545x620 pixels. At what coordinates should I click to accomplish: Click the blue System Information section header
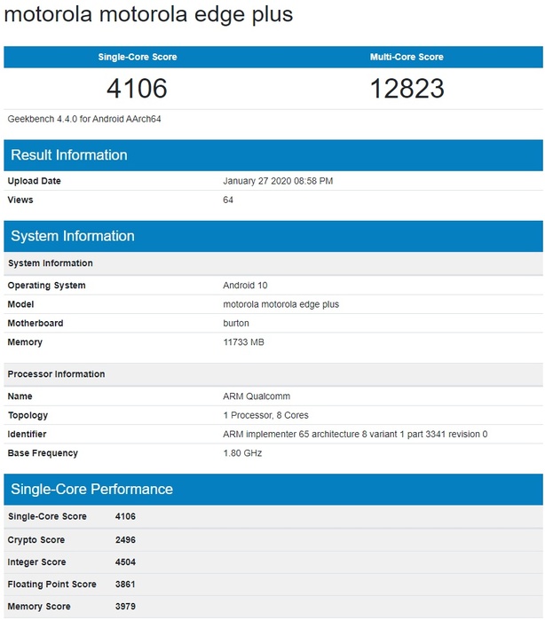73,236
